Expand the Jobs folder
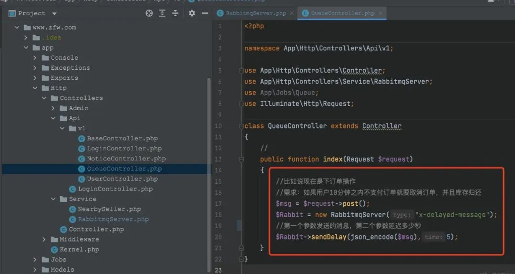 35,260
